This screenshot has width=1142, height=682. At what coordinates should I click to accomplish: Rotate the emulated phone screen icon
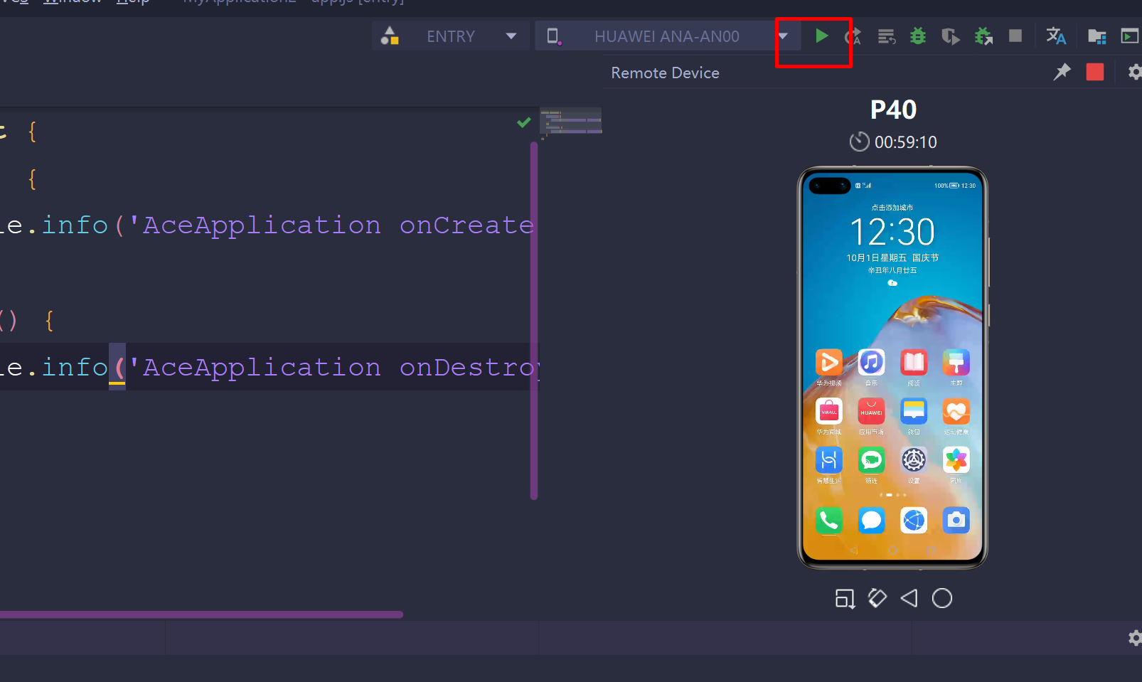point(877,598)
